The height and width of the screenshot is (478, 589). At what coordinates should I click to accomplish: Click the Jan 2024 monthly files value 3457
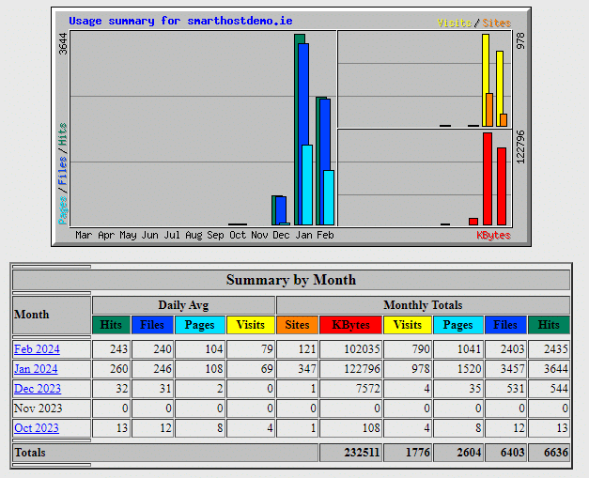[512, 369]
